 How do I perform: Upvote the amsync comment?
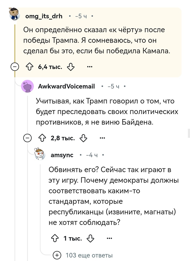[55, 238]
